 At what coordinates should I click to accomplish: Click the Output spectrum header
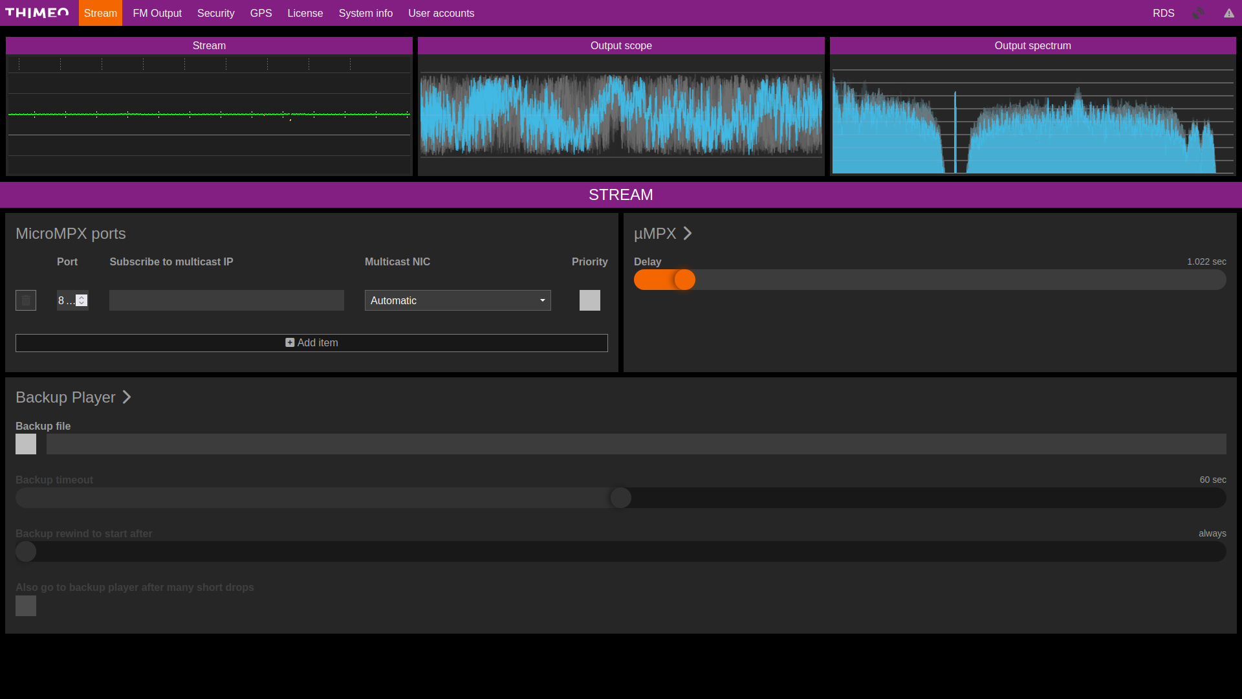tap(1033, 45)
